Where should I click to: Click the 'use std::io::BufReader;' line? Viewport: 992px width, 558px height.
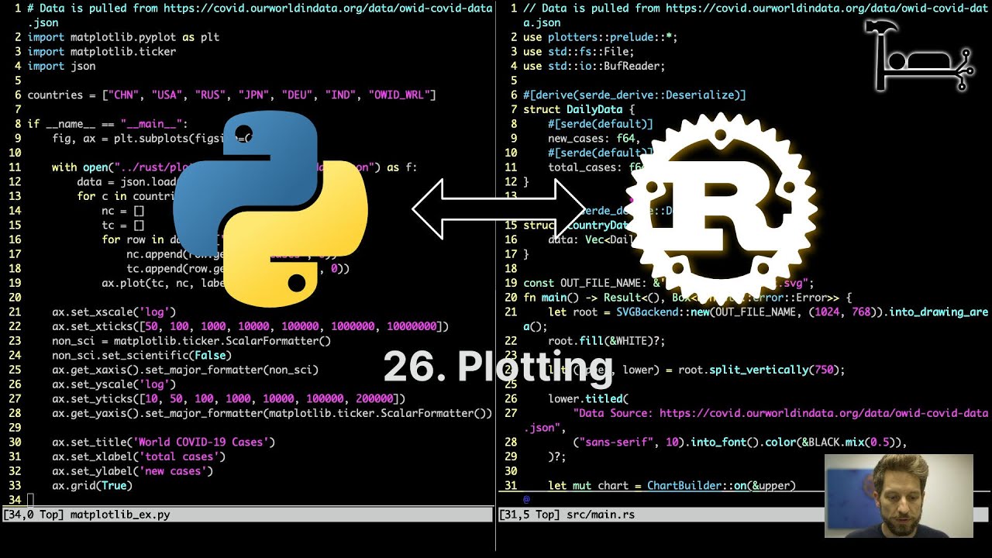[594, 66]
